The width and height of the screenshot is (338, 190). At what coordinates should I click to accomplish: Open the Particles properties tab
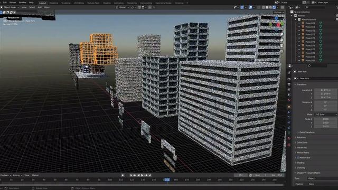pyautogui.click(x=289, y=117)
